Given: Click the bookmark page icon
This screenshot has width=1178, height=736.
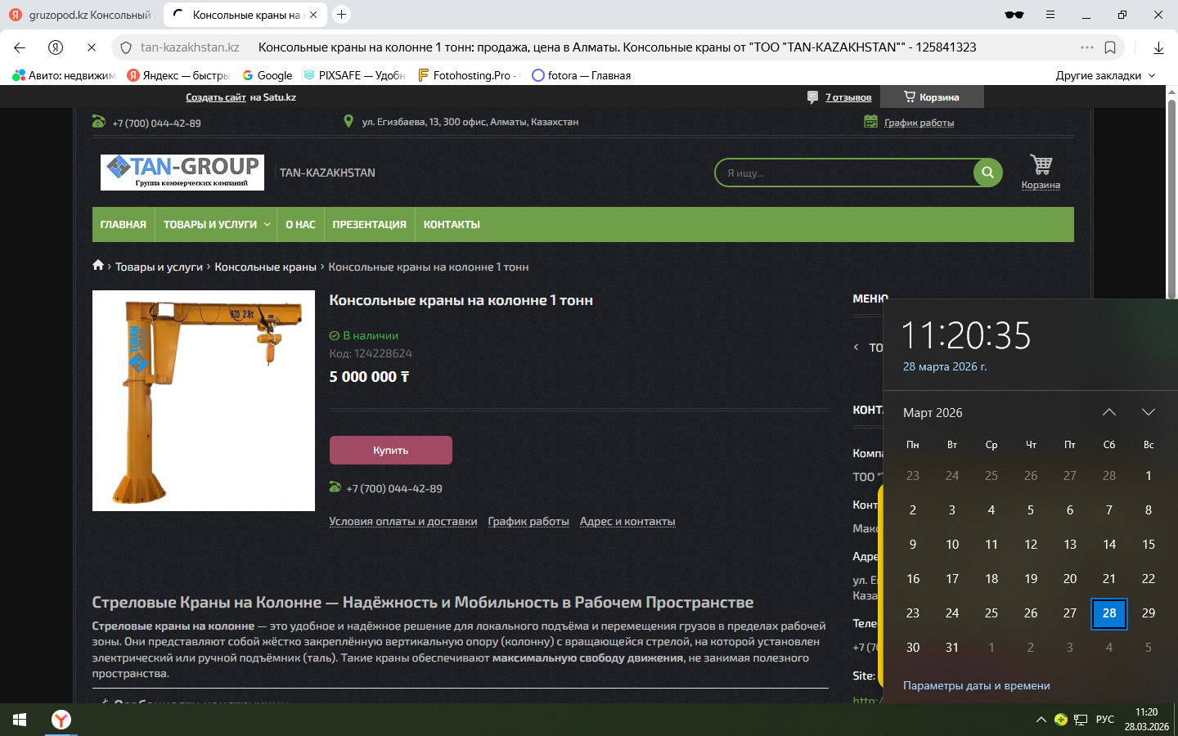Looking at the screenshot, I should (1110, 47).
